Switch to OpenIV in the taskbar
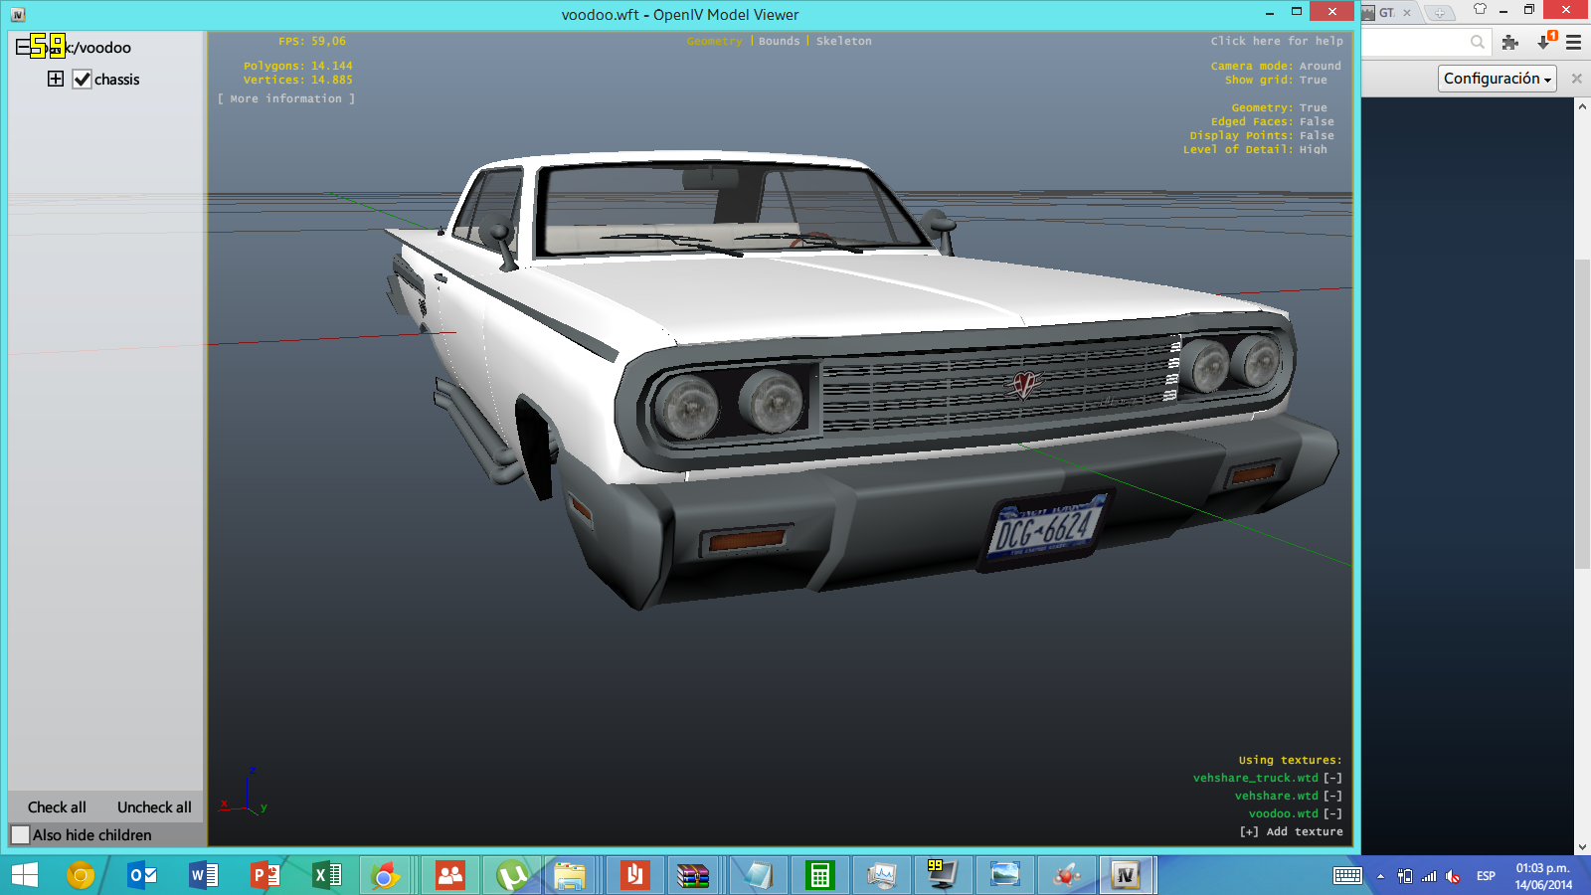Image resolution: width=1591 pixels, height=895 pixels. coord(1127,875)
